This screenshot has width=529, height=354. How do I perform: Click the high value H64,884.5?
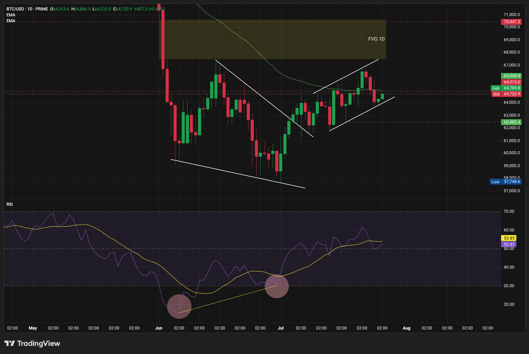click(81, 9)
